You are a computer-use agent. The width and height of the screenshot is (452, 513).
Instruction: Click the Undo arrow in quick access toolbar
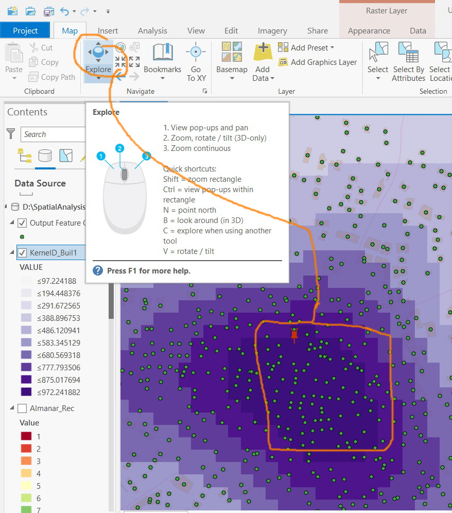click(64, 10)
